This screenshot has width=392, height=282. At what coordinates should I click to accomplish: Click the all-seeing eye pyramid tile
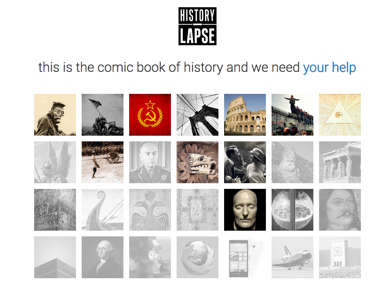click(340, 115)
